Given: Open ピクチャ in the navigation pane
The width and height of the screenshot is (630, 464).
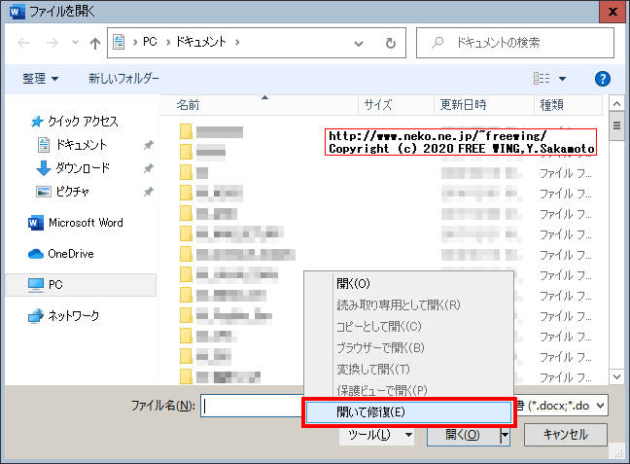Looking at the screenshot, I should tap(72, 192).
